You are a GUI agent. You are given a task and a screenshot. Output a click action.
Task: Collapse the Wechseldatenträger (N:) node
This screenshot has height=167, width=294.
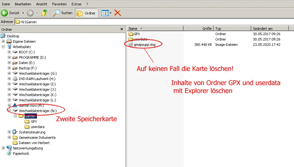pyautogui.click(x=9, y=111)
